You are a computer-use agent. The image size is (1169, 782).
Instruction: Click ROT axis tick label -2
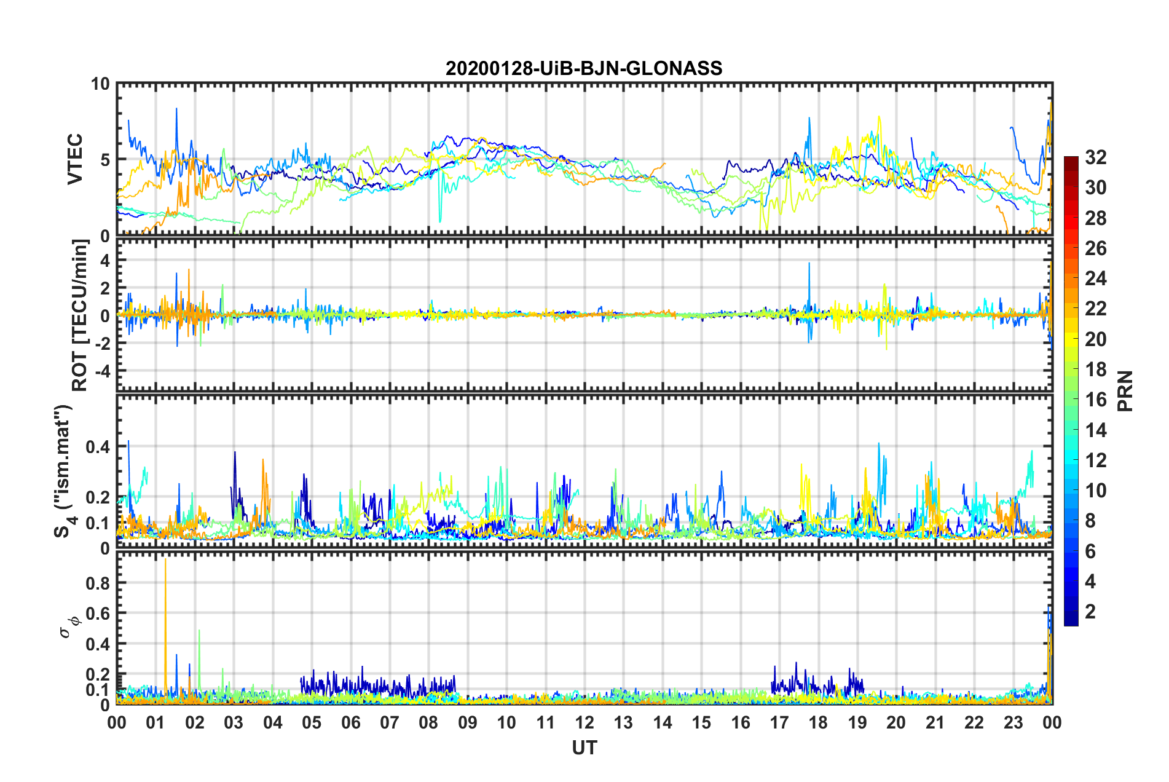[102, 344]
